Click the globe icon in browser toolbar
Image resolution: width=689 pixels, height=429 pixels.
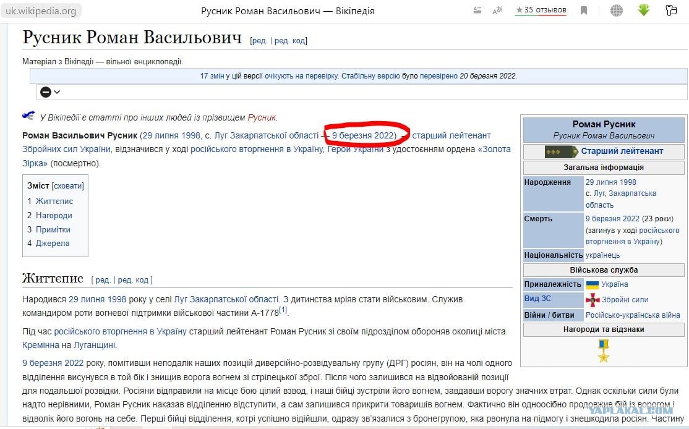[x=617, y=11]
